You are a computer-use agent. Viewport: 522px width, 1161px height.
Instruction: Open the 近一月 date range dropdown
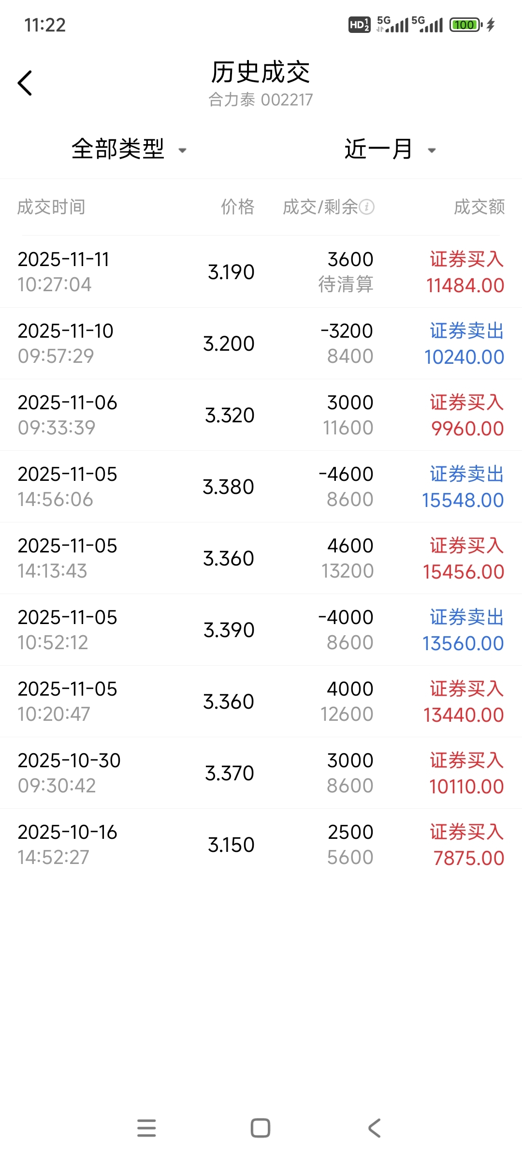pos(378,149)
